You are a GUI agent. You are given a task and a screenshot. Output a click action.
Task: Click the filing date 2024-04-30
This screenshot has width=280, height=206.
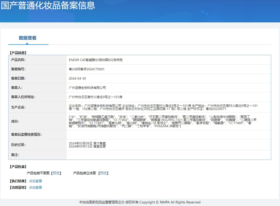pyautogui.click(x=77, y=79)
